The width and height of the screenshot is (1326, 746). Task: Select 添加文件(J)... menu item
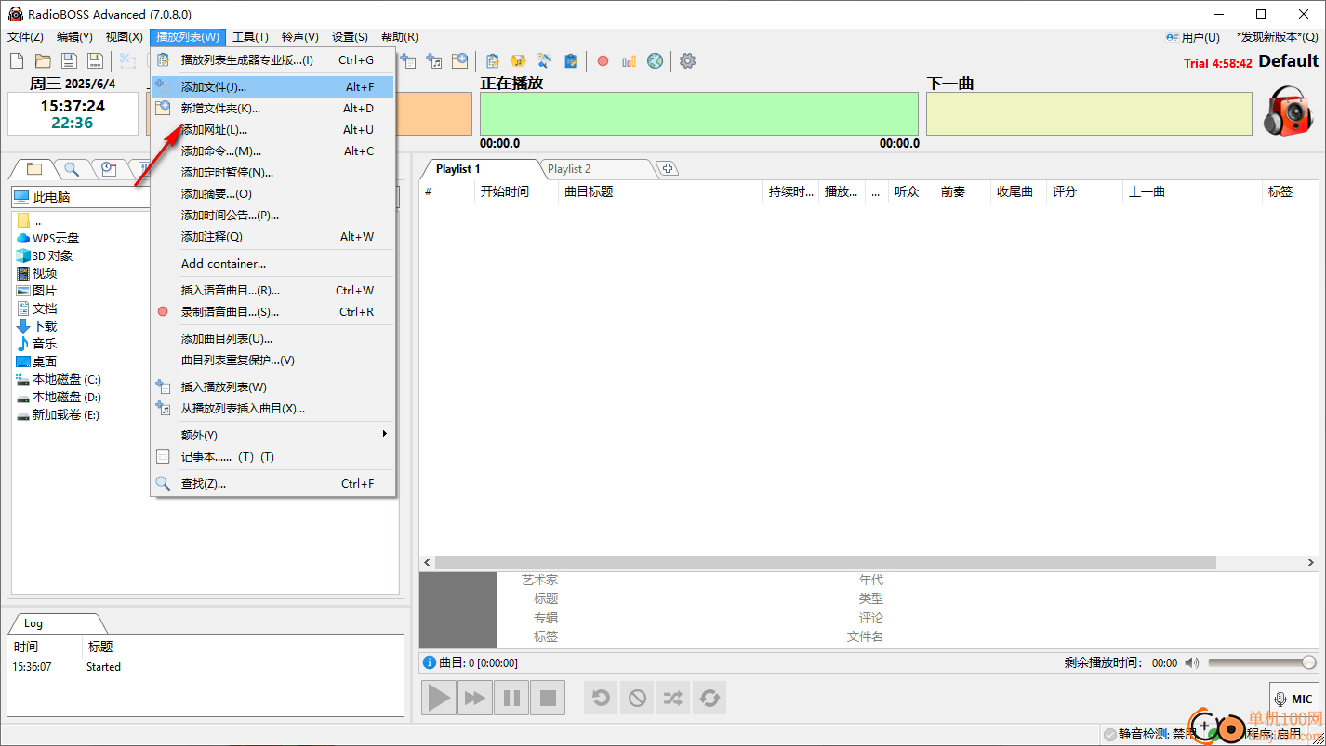(274, 87)
